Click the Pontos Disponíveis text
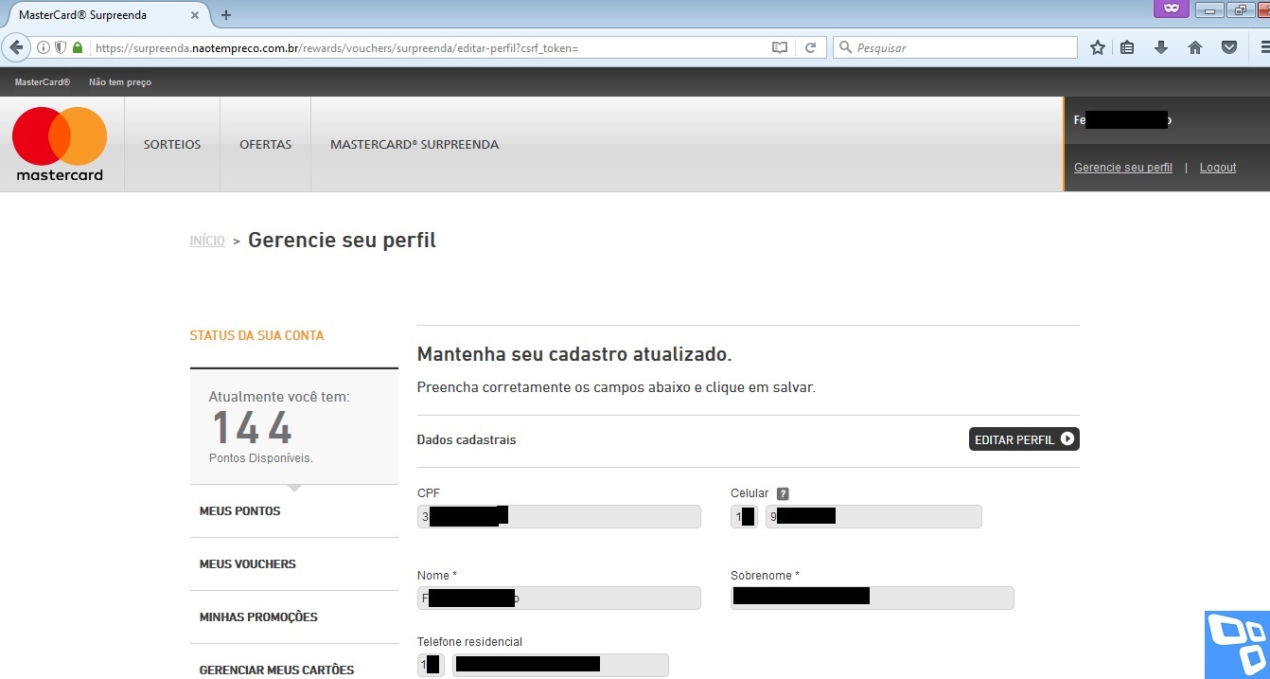 pos(261,458)
